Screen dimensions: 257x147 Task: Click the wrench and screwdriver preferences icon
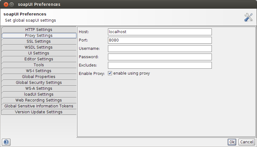(248, 17)
